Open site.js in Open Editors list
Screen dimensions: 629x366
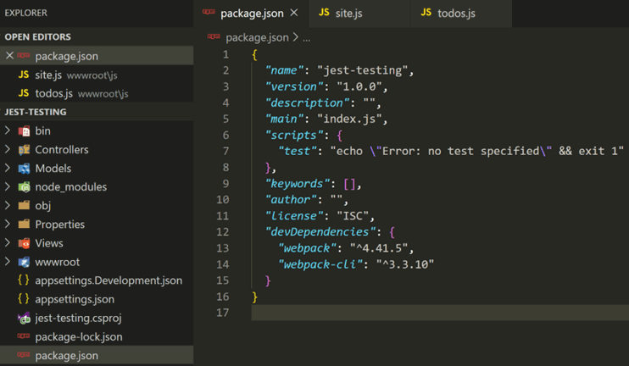click(x=97, y=75)
